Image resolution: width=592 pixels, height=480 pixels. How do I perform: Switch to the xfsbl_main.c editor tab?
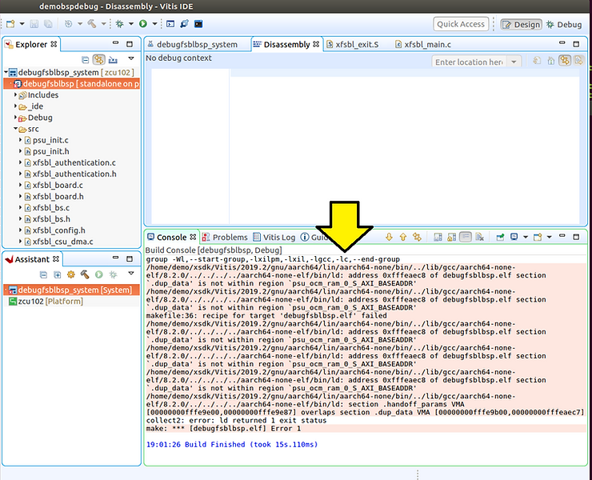coord(426,45)
